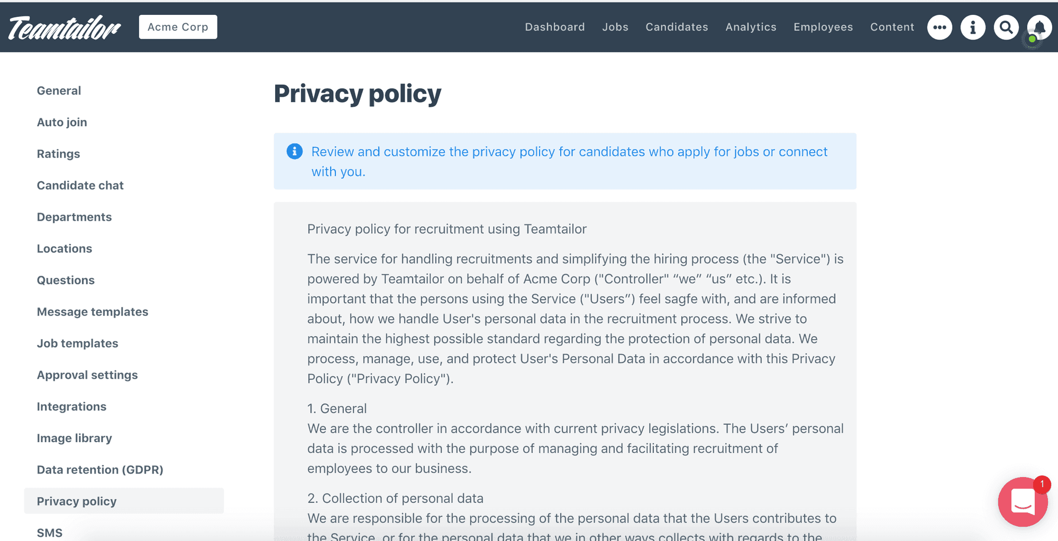This screenshot has height=541, width=1058.
Task: Select General in settings sidebar
Action: point(59,90)
